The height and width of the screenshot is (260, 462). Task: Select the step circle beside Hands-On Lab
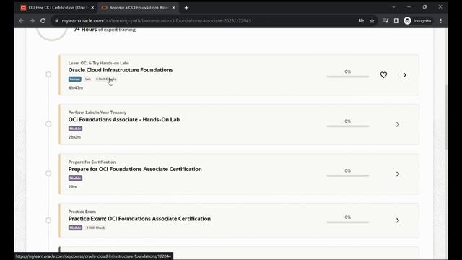48,124
